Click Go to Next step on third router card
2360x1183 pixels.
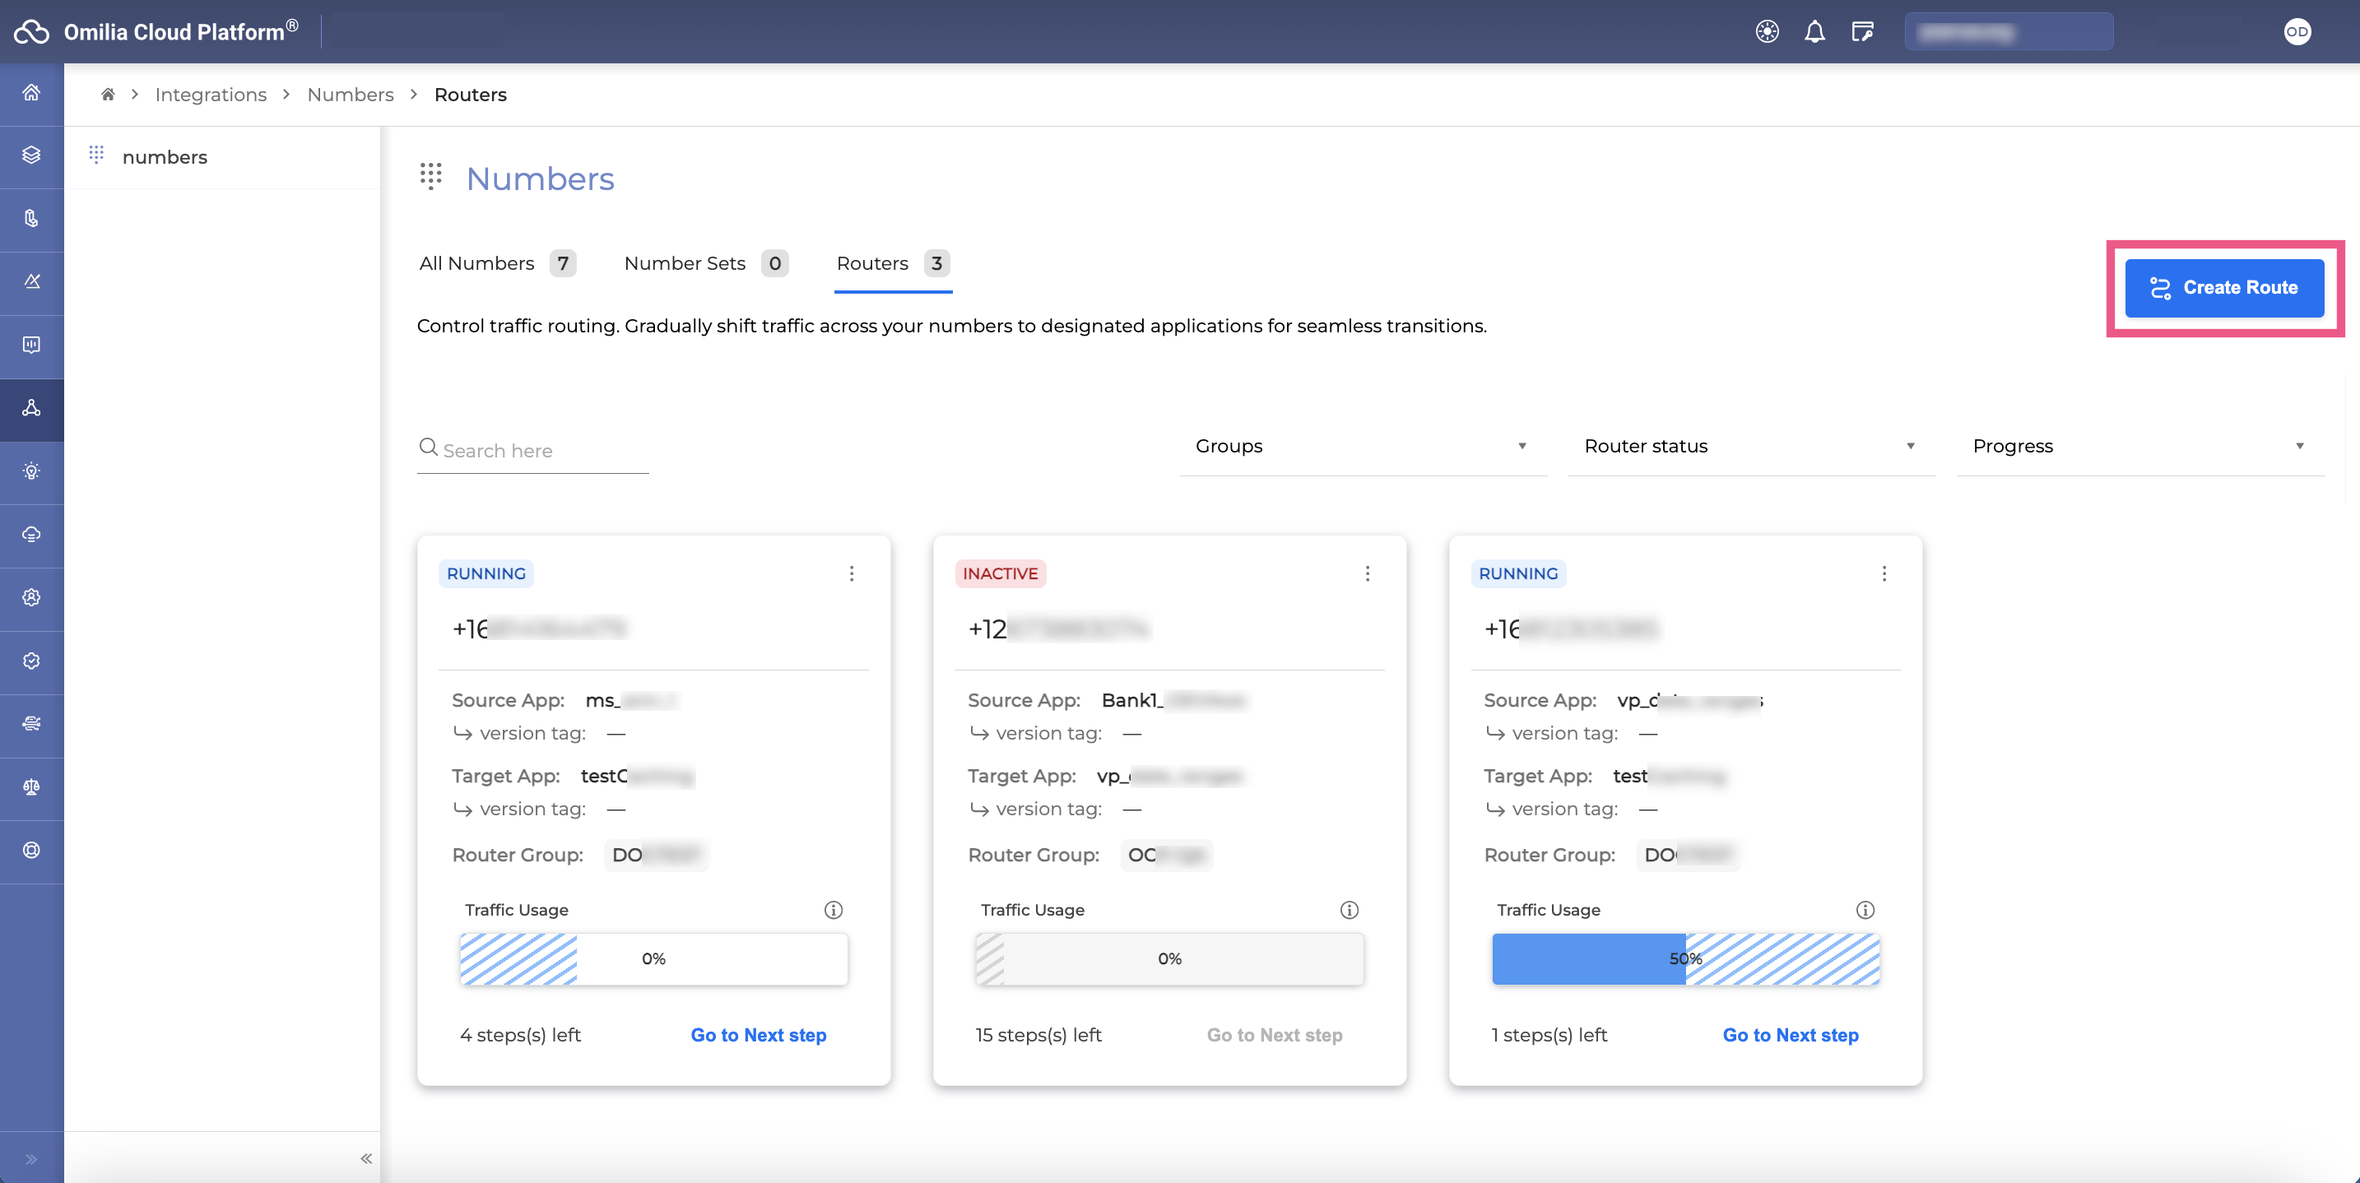[1791, 1035]
